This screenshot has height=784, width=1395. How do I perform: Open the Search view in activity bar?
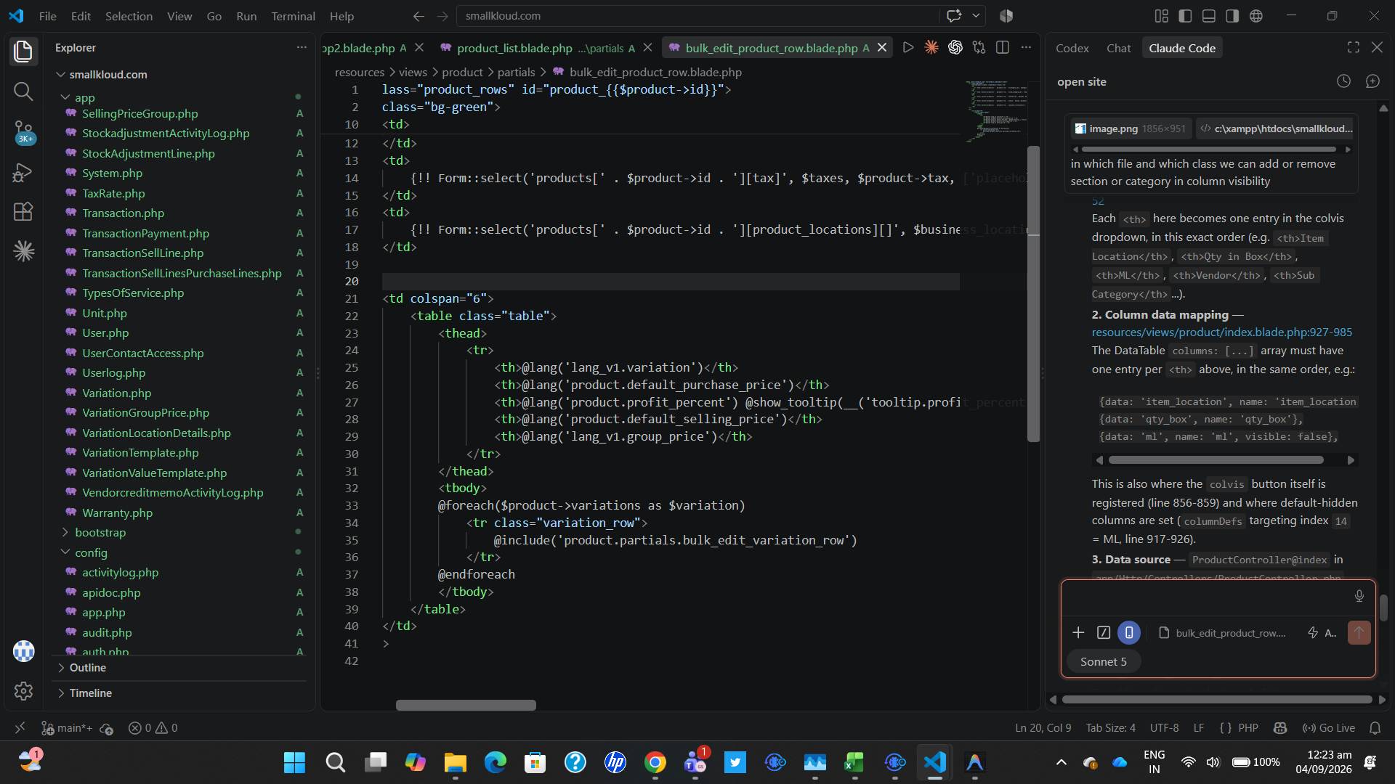point(23,91)
